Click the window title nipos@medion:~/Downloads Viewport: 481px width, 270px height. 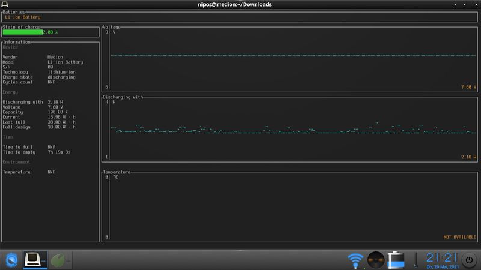234,4
